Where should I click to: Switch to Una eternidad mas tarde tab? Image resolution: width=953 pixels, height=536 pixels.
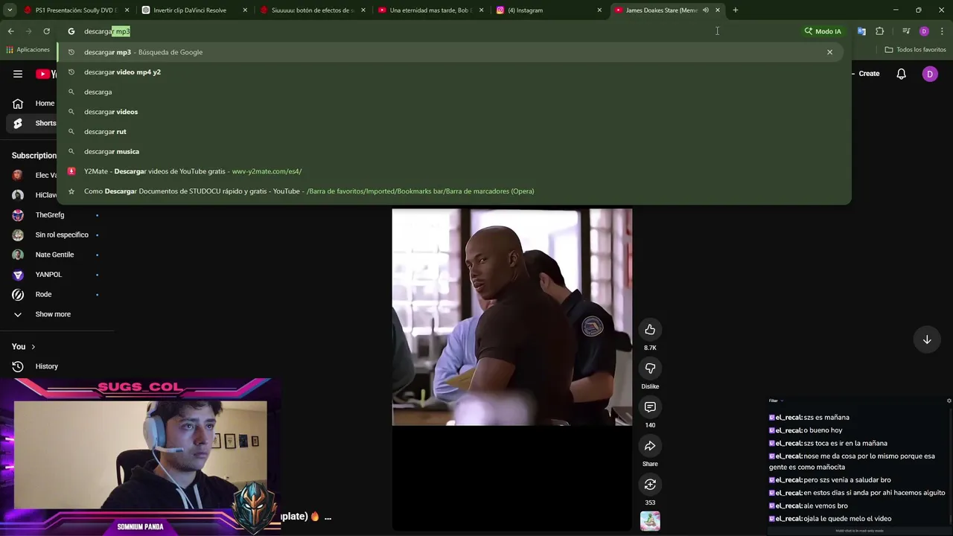coord(430,10)
